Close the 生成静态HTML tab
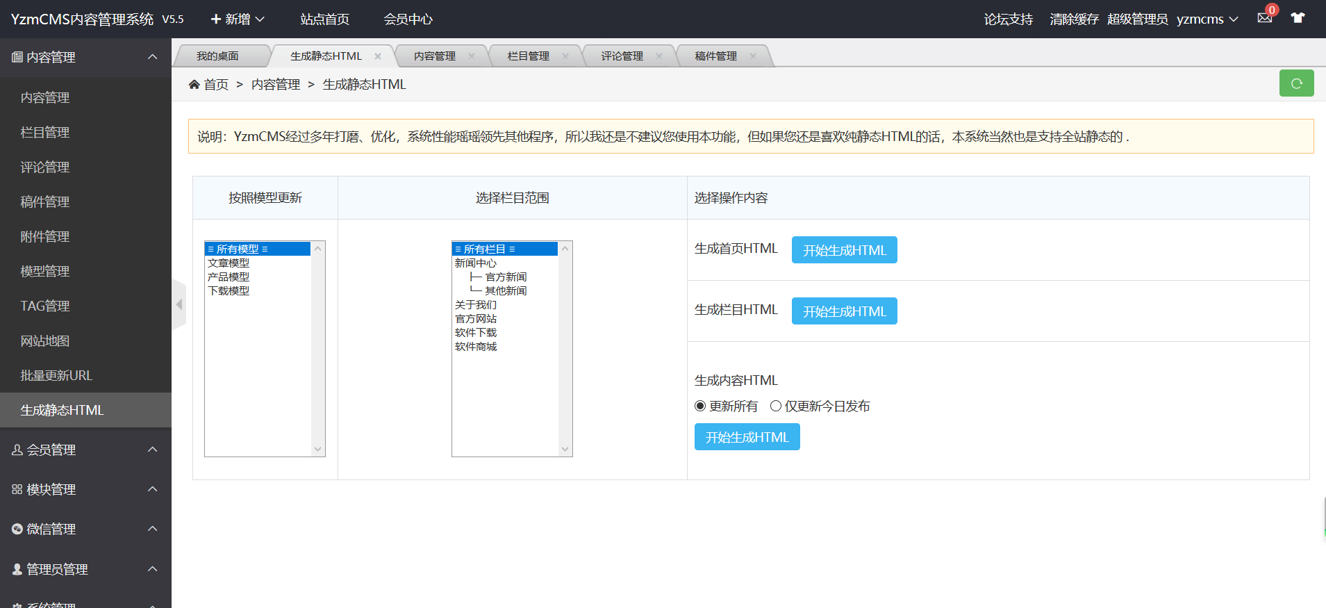This screenshot has height=608, width=1326. tap(378, 56)
